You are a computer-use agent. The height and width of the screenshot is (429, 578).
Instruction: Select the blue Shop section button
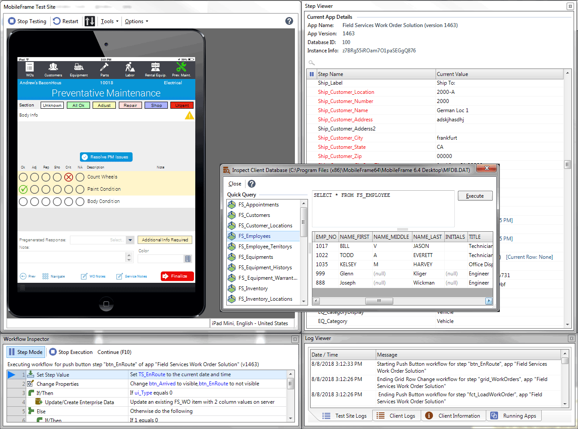[x=156, y=105]
